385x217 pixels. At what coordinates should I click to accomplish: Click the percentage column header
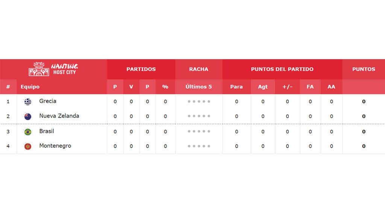pyautogui.click(x=165, y=87)
